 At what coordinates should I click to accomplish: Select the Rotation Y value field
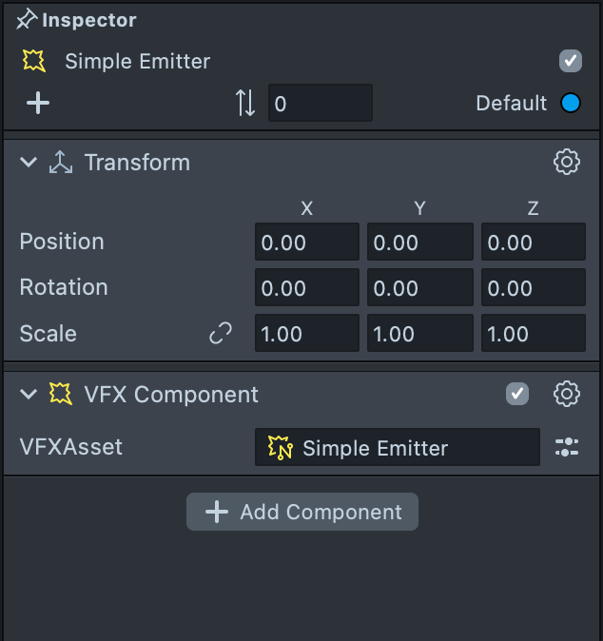[419, 287]
